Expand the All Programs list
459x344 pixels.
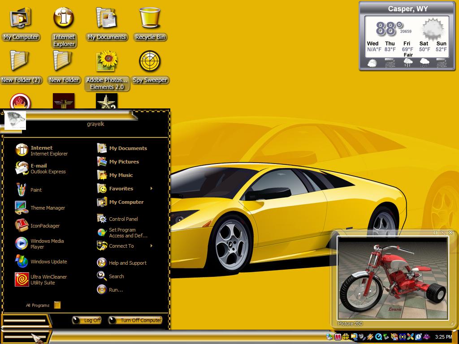(x=43, y=305)
